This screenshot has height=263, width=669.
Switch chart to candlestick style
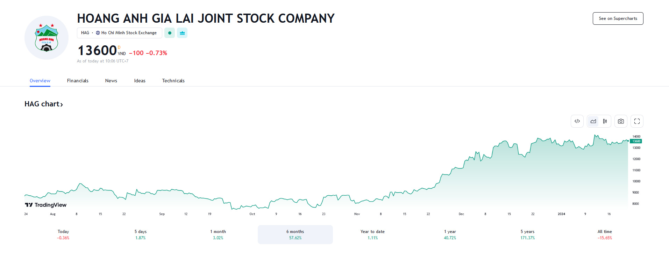coord(605,121)
